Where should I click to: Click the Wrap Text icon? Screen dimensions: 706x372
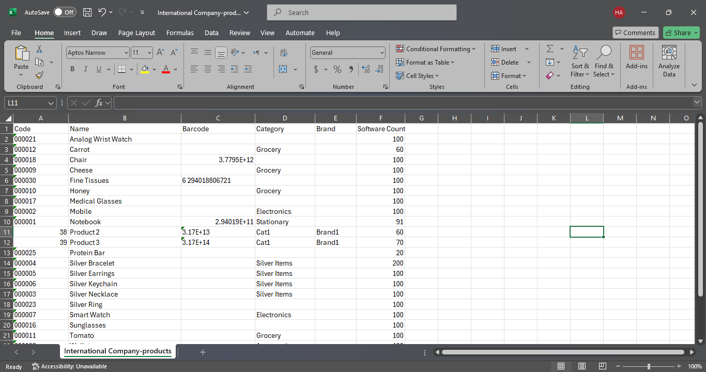pos(283,53)
